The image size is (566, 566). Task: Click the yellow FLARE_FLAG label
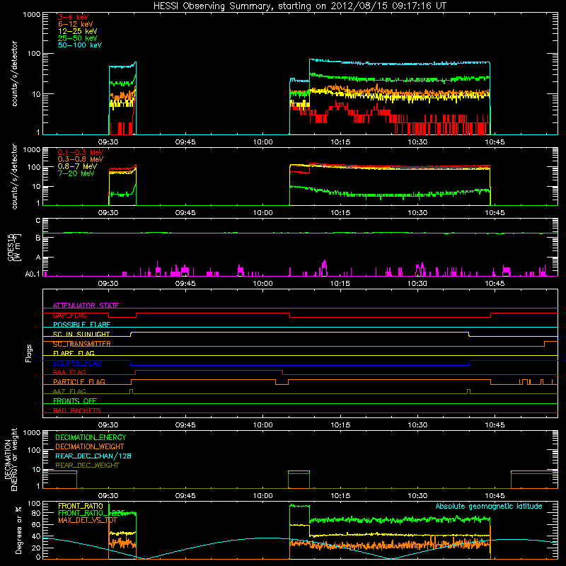pyautogui.click(x=74, y=353)
